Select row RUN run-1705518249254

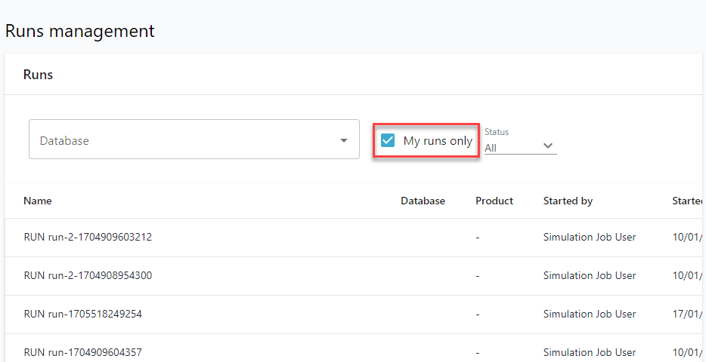[83, 314]
